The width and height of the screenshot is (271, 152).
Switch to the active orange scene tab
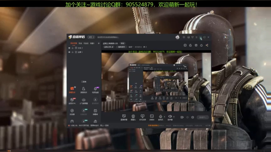coord(74,43)
